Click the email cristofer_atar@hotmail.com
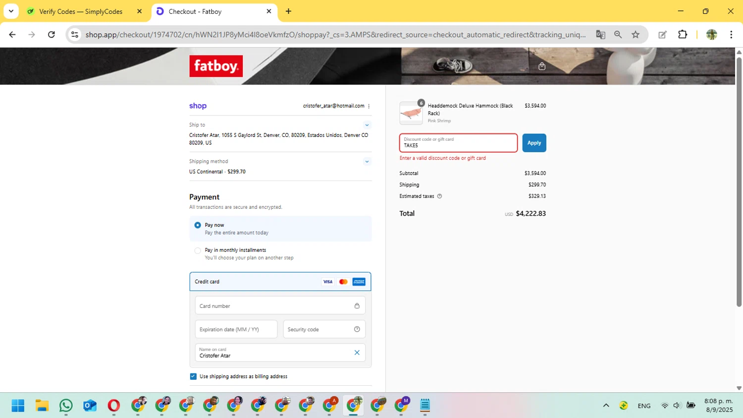The width and height of the screenshot is (743, 418). [x=334, y=106]
